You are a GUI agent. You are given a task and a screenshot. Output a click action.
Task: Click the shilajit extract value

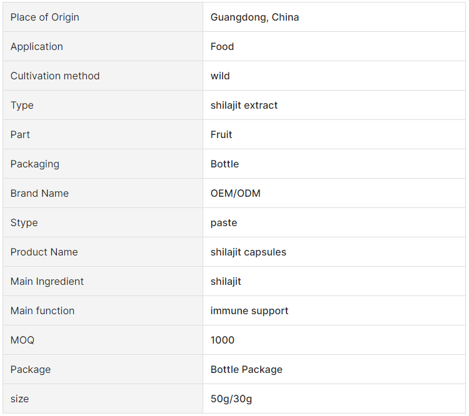pos(244,105)
